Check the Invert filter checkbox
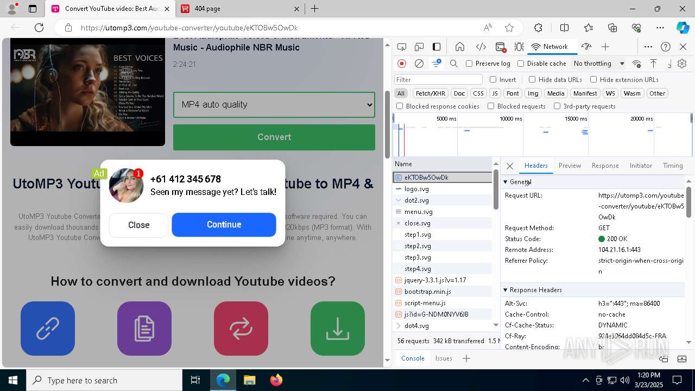This screenshot has width=695, height=391. tap(493, 79)
